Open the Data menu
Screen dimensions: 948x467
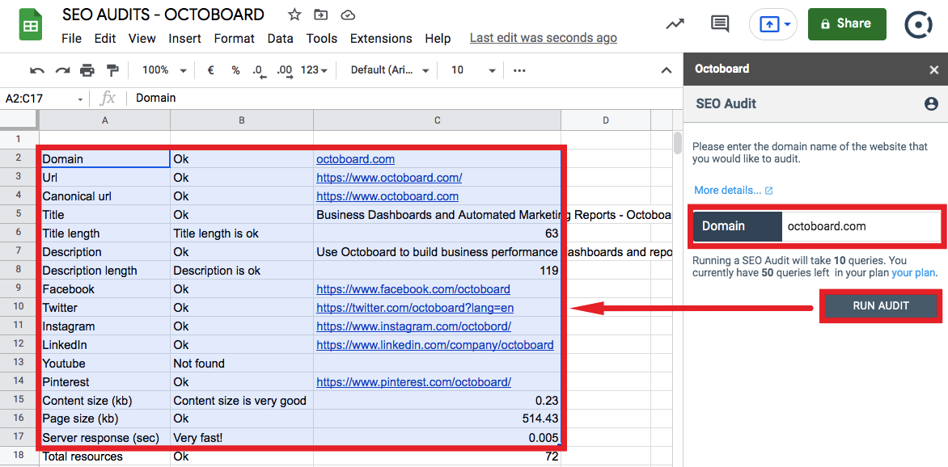pyautogui.click(x=281, y=39)
